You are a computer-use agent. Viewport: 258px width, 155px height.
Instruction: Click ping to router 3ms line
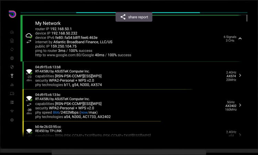pos(64,51)
